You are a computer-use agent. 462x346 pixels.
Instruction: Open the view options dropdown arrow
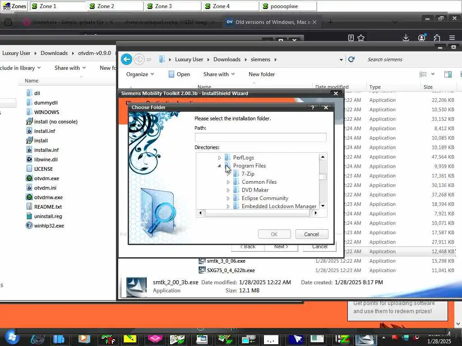[433, 74]
